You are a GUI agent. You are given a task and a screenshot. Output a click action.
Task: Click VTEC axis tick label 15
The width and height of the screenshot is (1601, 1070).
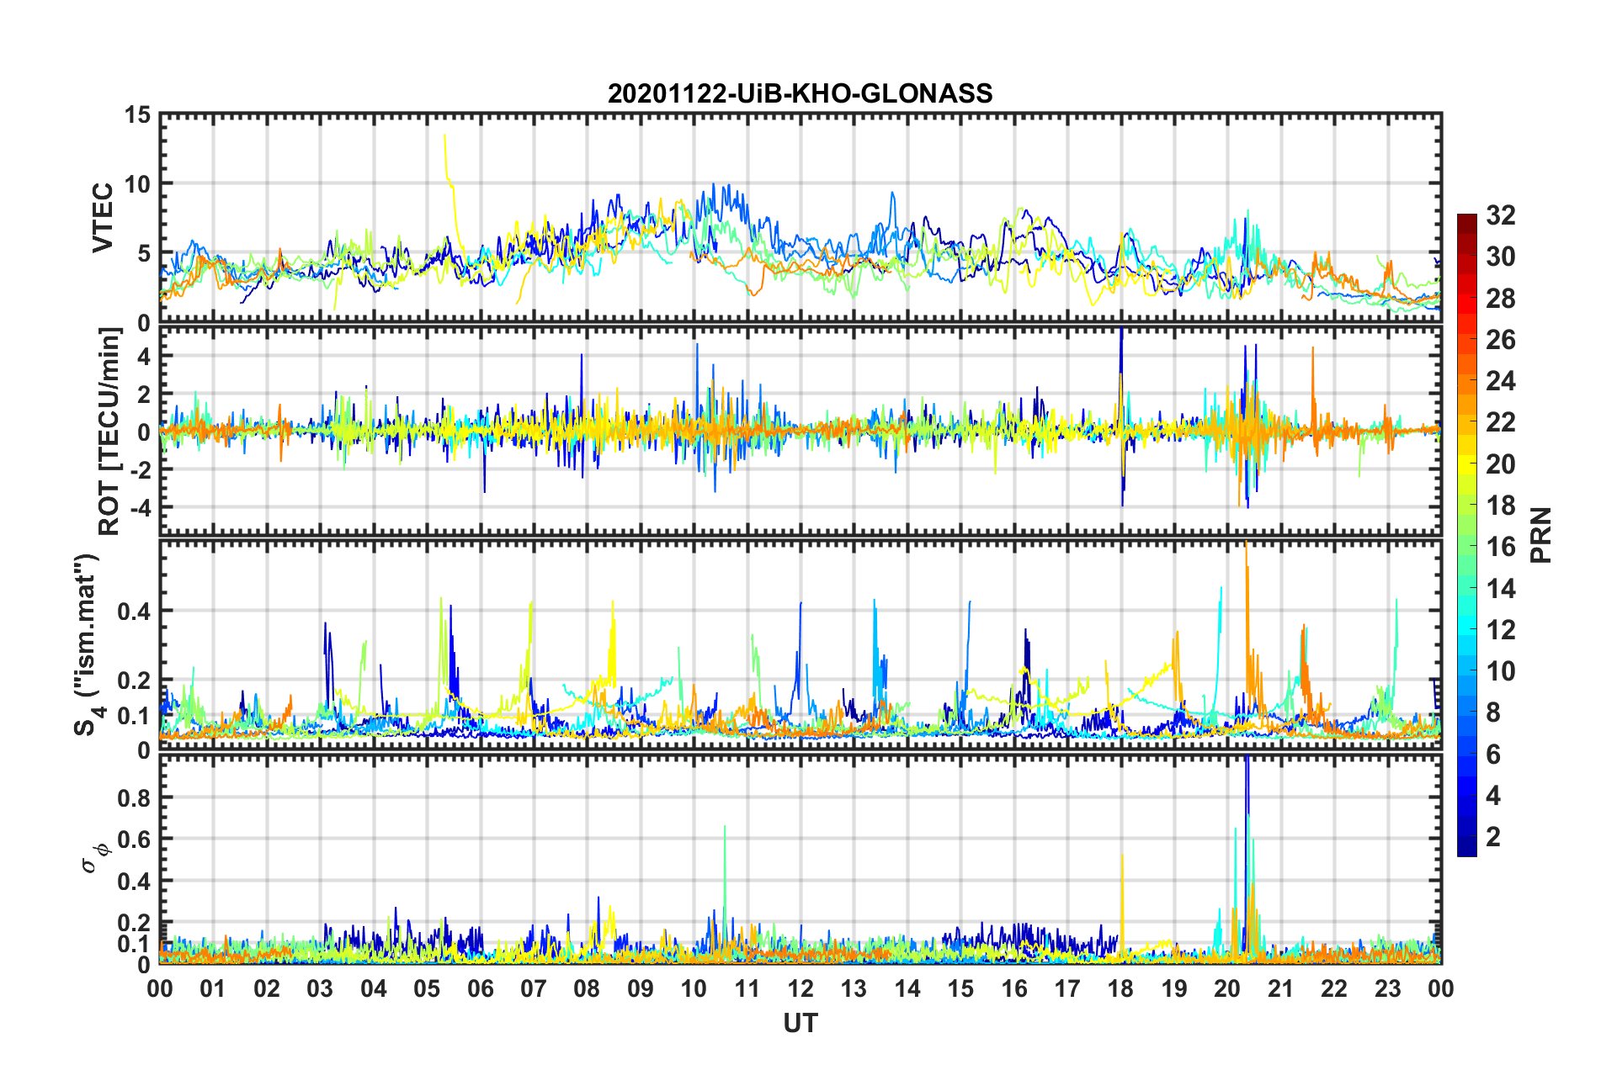click(x=138, y=114)
